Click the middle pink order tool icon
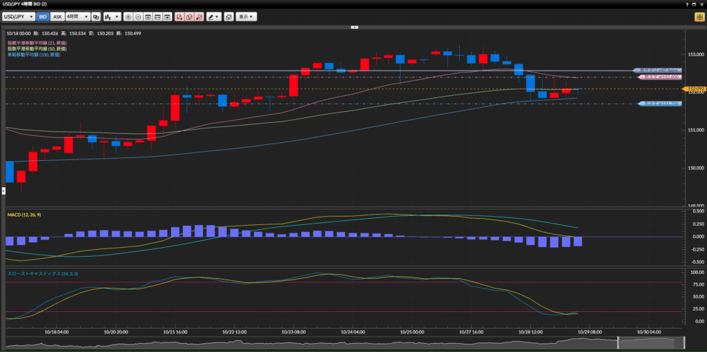The height and width of the screenshot is (352, 707). tap(188, 16)
